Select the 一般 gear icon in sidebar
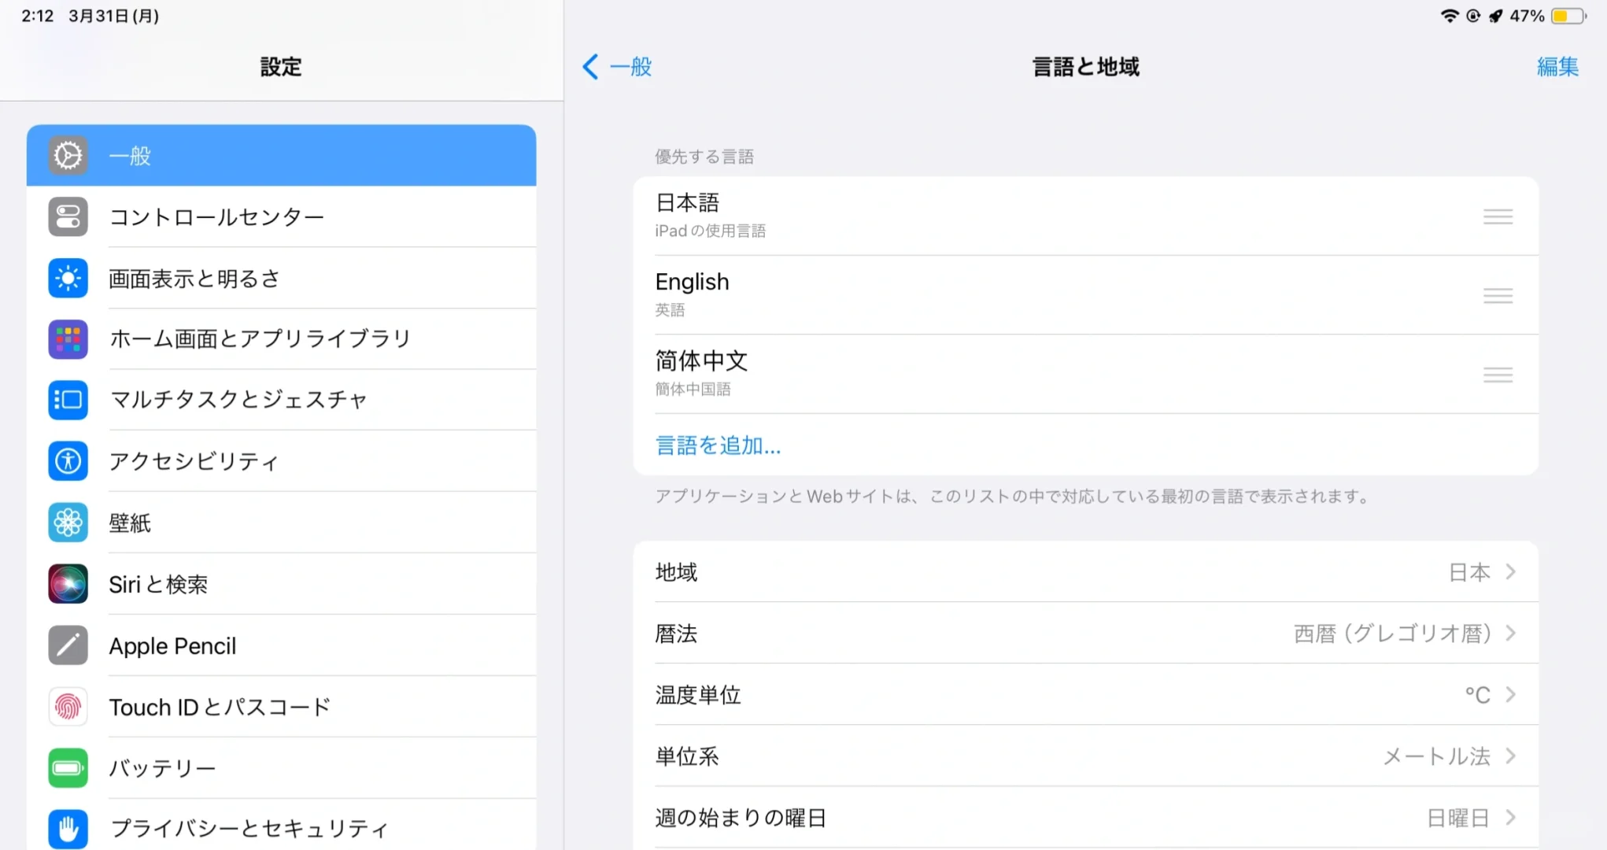The image size is (1607, 850). (68, 156)
